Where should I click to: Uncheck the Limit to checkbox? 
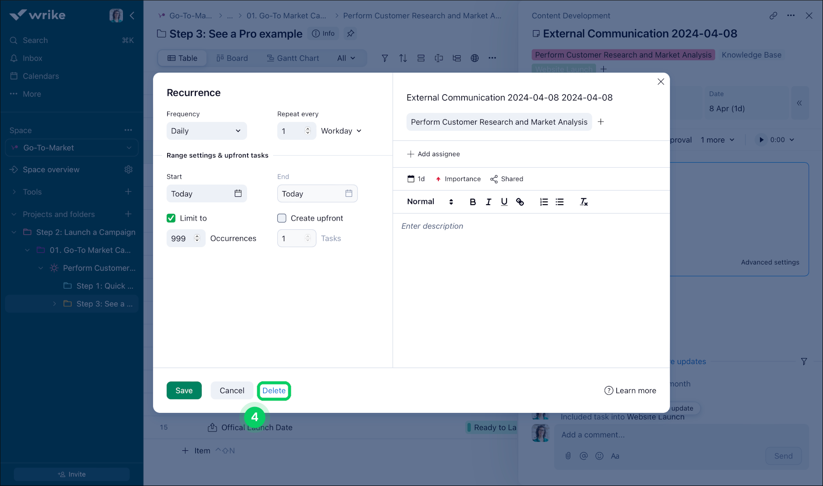pyautogui.click(x=171, y=218)
